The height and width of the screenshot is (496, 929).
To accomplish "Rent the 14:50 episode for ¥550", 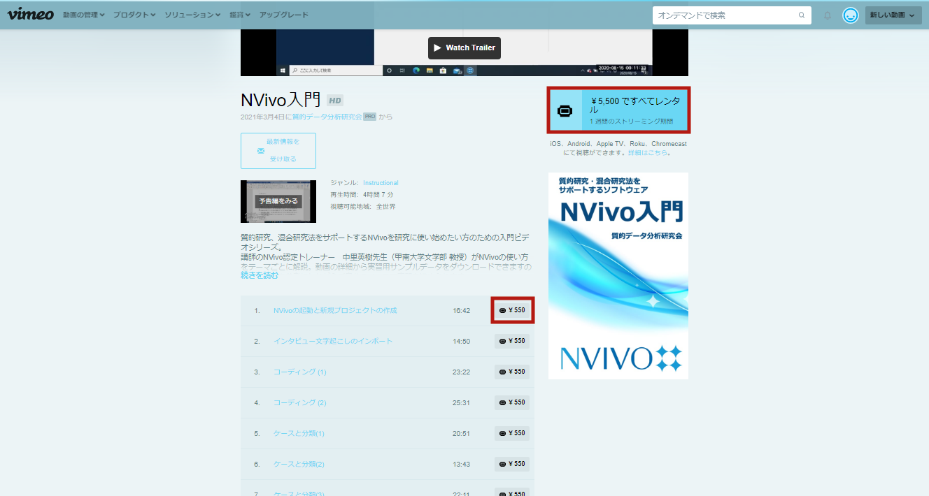I will pos(512,341).
